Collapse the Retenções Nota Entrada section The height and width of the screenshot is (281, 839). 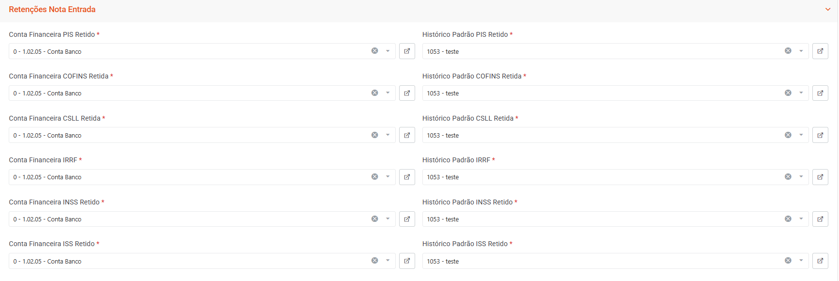(x=828, y=9)
